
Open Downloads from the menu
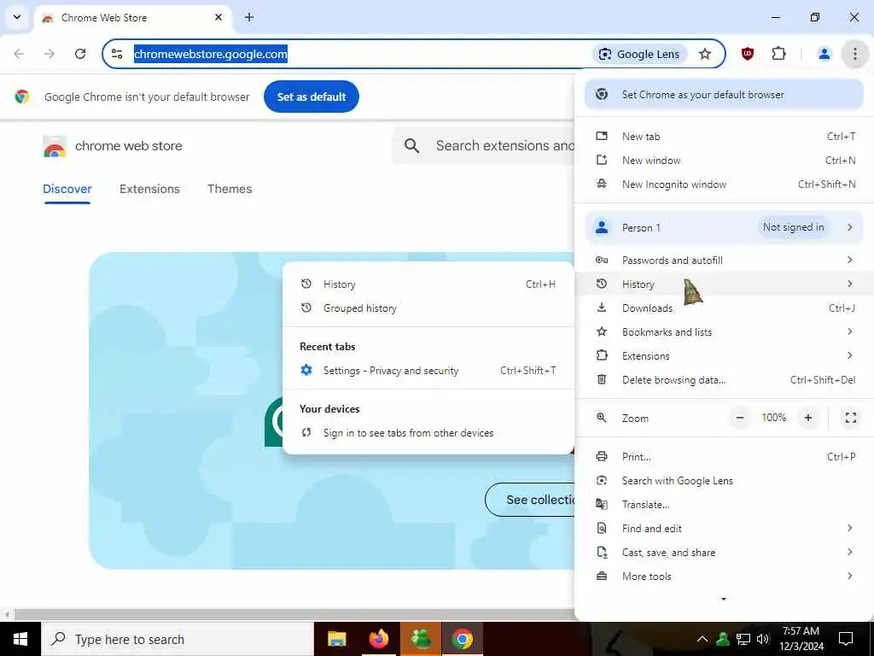[724, 307]
